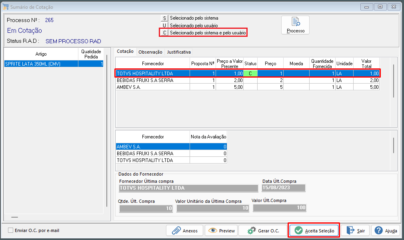Click the SEM PROCESSO RAD status text
The height and width of the screenshot is (240, 404).
click(73, 41)
